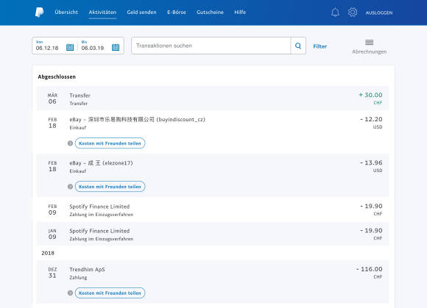Open the Gutscheine menu item
The width and height of the screenshot is (427, 308).
tap(210, 12)
